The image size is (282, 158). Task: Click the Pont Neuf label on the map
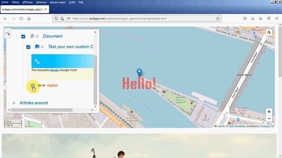pyautogui.click(x=244, y=75)
